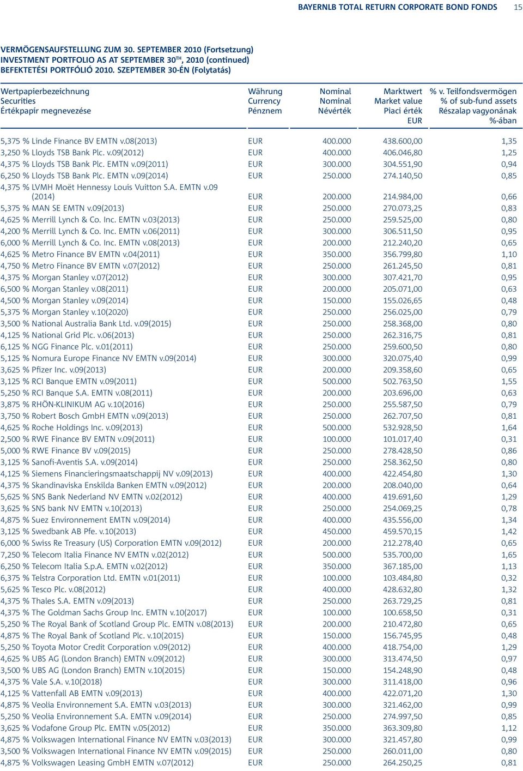The image size is (523, 771).
Task: Click the National Australia Bank Ltd. row
Action: click(259, 324)
